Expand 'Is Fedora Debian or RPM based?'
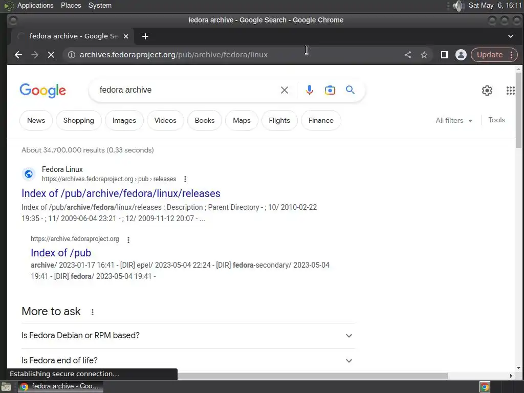The image size is (524, 393). click(x=188, y=336)
